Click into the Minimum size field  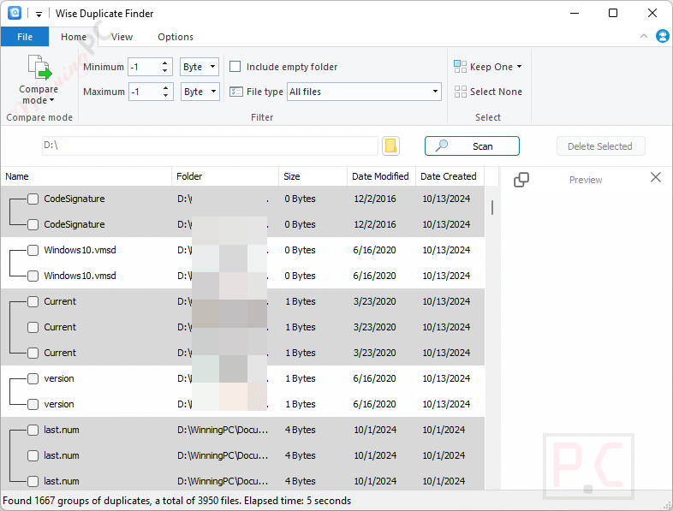[x=145, y=67]
